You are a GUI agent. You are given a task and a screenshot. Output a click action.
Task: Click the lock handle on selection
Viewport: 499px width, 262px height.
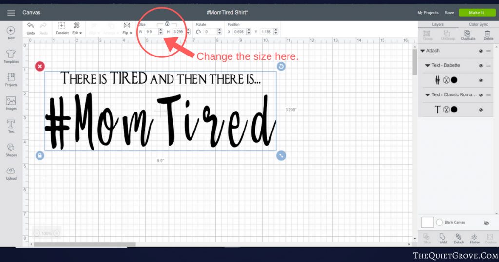(x=40, y=156)
